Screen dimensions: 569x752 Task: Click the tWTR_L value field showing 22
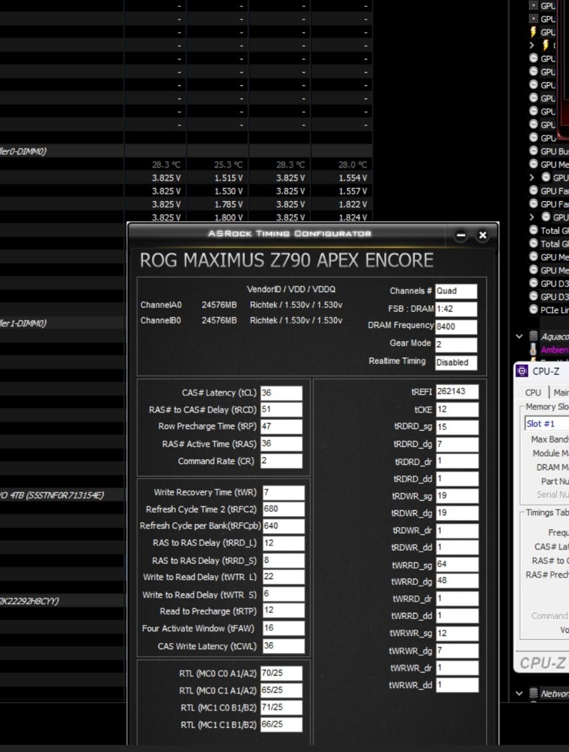coord(283,578)
